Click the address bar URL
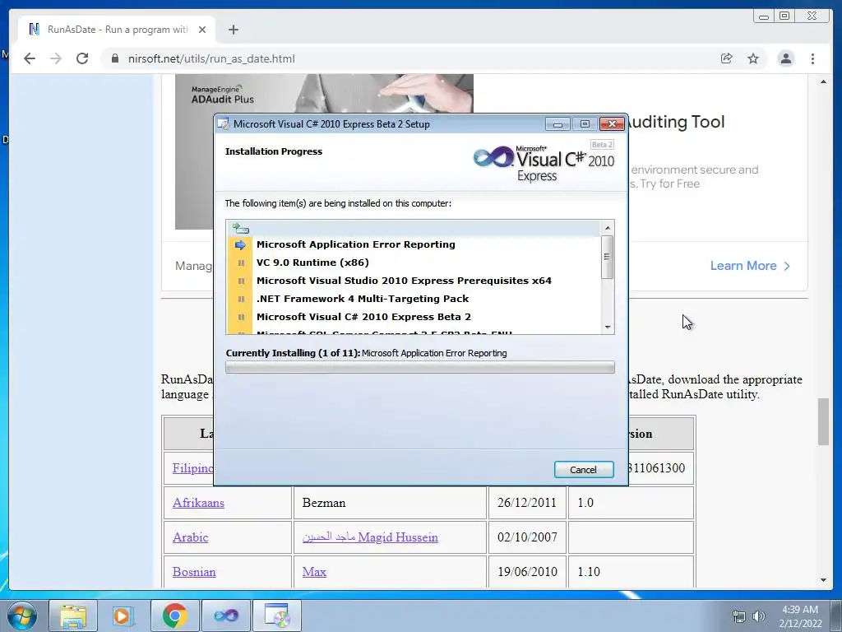This screenshot has width=842, height=632. click(x=211, y=58)
